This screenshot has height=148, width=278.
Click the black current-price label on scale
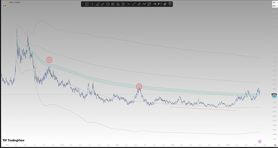tap(274, 95)
